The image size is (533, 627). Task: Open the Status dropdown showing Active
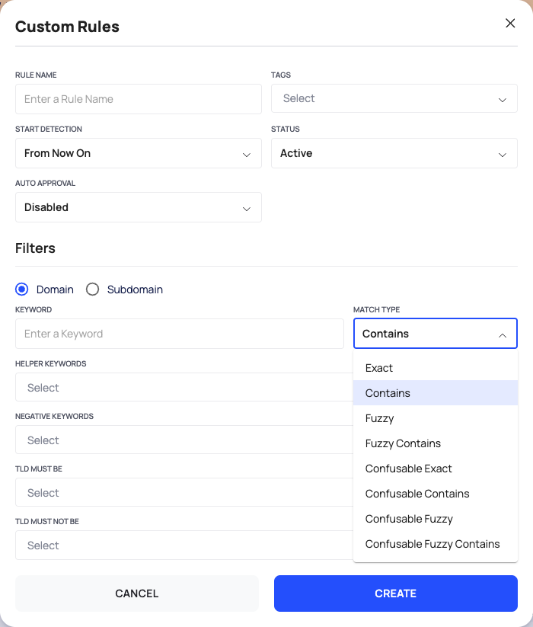(394, 153)
